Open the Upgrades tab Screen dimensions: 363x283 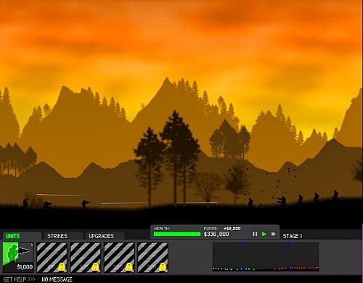pyautogui.click(x=101, y=236)
